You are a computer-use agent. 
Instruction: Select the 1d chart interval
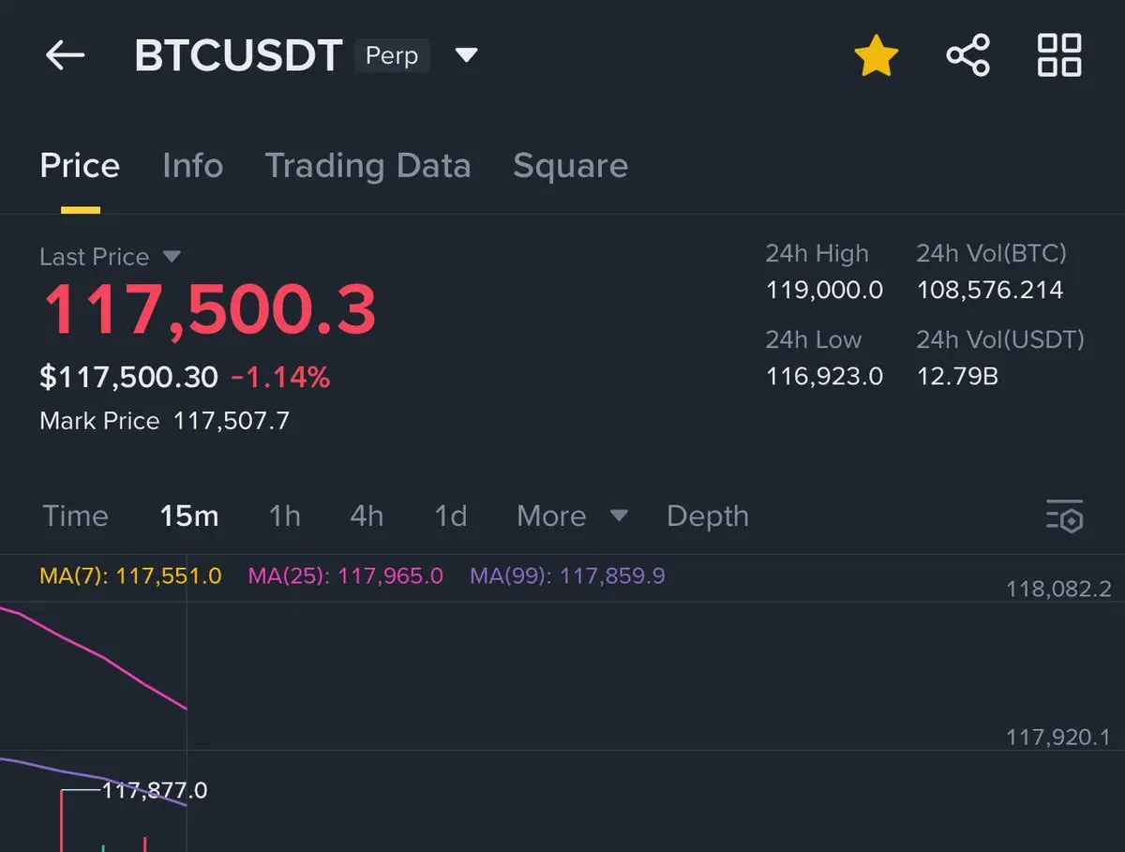[450, 516]
